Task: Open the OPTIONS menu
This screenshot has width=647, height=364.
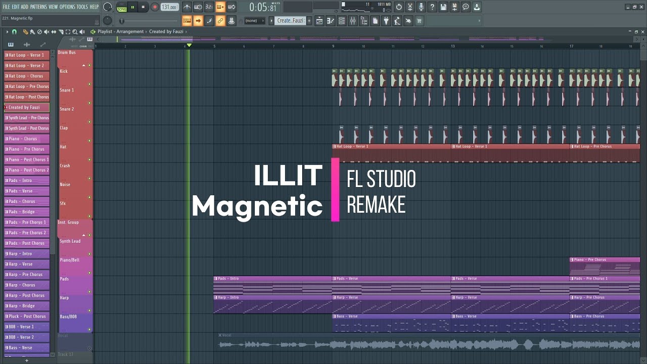Action: click(67, 7)
